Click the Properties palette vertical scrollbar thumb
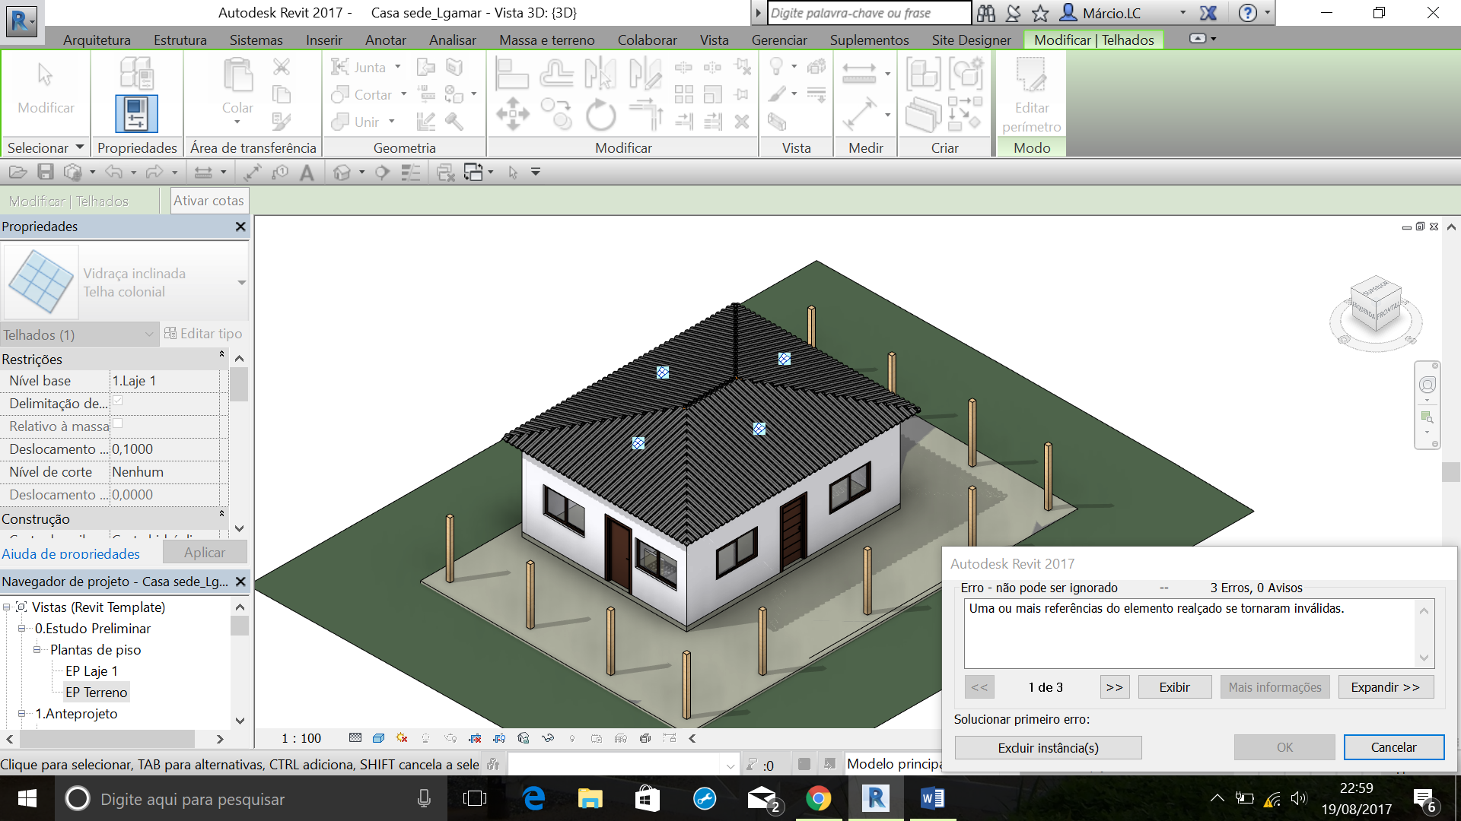Viewport: 1461px width, 821px height. [239, 385]
